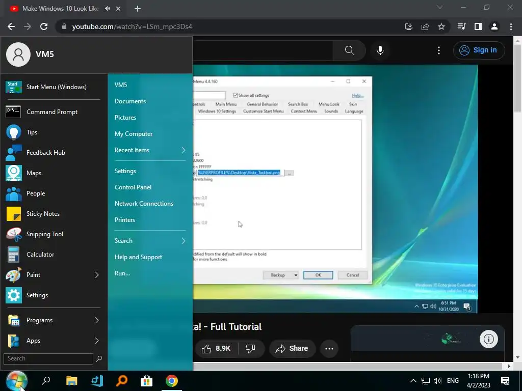The image size is (522, 391).
Task: Click in the start menu Search box
Action: click(x=48, y=358)
